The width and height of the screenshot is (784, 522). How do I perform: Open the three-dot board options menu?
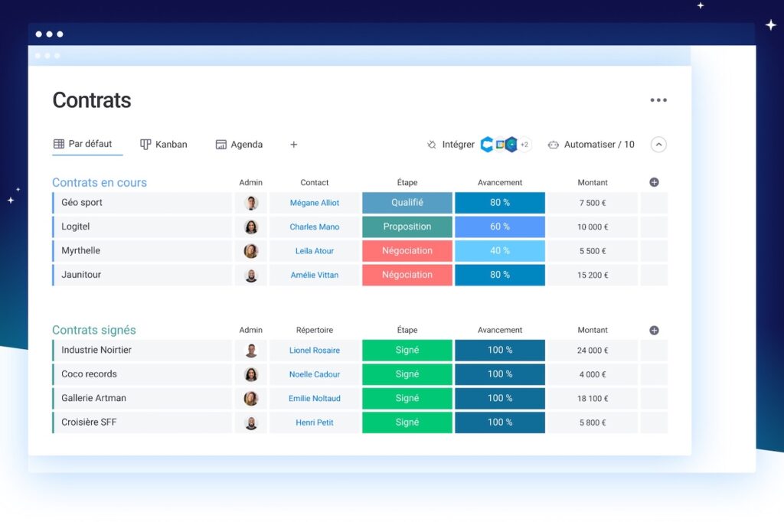tap(658, 100)
